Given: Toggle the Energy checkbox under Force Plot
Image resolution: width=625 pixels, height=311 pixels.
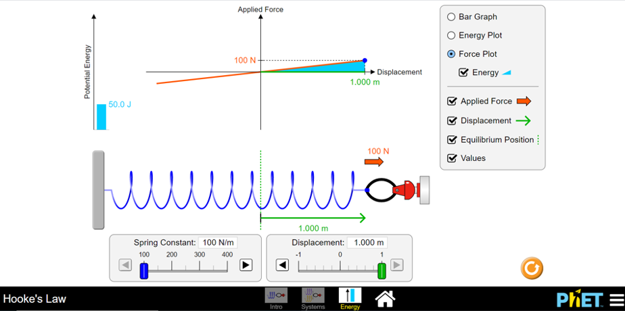Looking at the screenshot, I should (x=463, y=72).
